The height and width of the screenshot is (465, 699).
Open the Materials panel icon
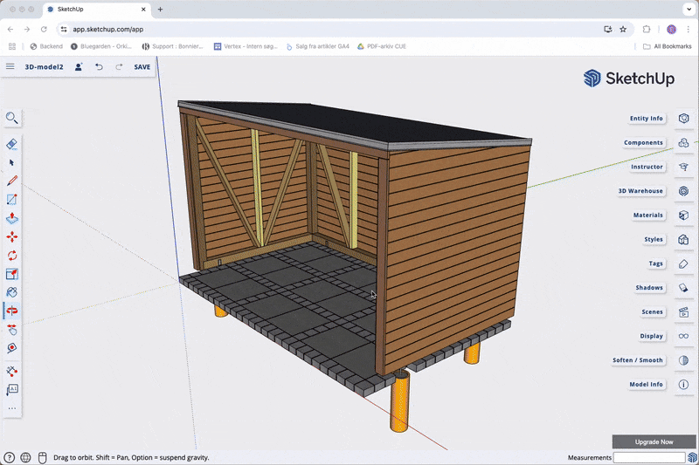click(x=683, y=215)
